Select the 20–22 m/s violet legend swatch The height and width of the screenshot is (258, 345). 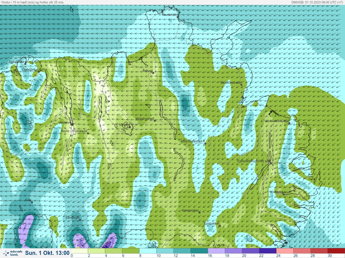coord(251,251)
